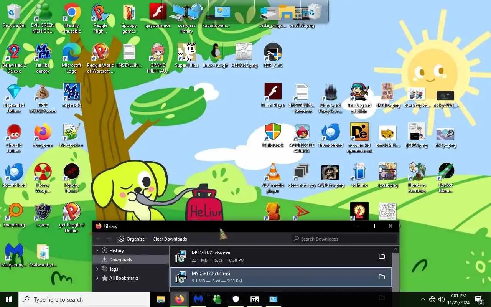Show MSDaRT70-x64.msi in folder
Image resolution: width=491 pixels, height=307 pixels.
click(x=382, y=277)
